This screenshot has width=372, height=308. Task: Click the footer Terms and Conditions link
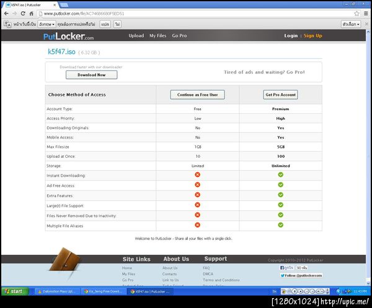click(221, 280)
